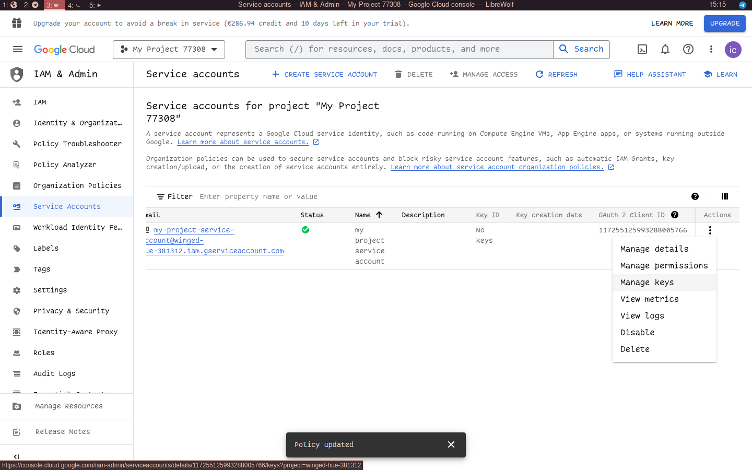Open help via the question mark icon
The height and width of the screenshot is (470, 752).
click(688, 49)
